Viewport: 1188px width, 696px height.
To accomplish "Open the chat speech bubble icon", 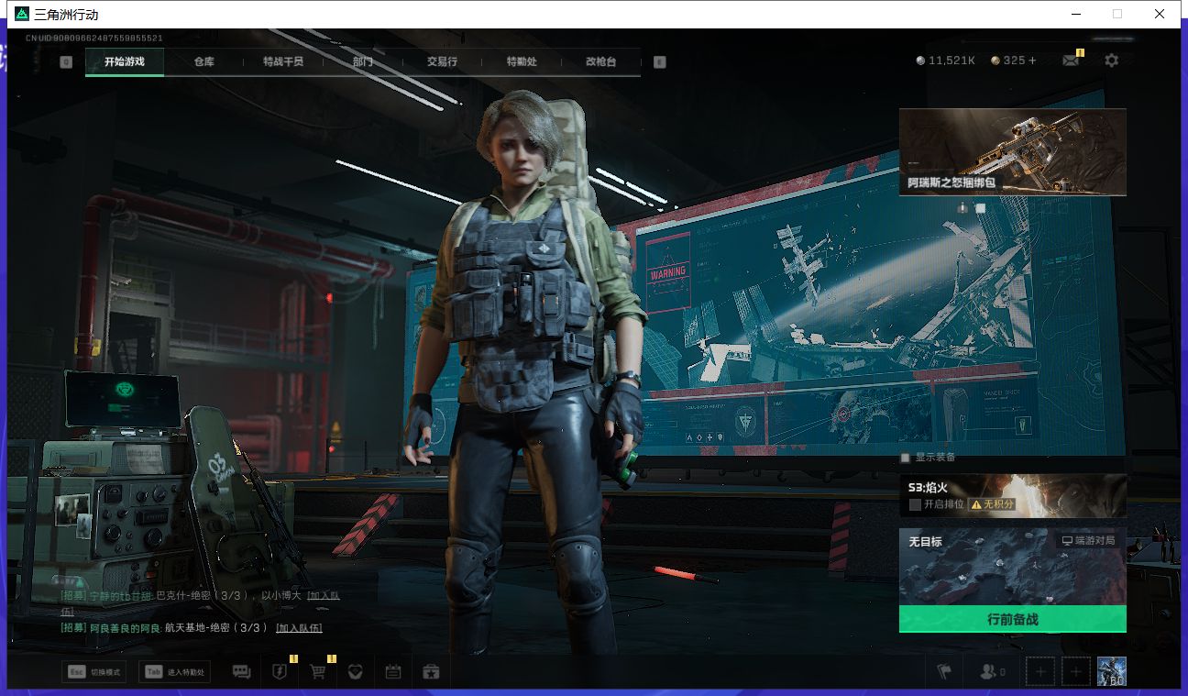I will (x=241, y=672).
